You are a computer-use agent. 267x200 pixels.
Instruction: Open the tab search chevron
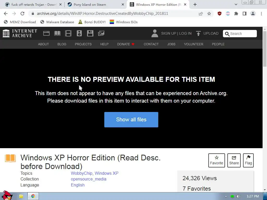tap(236, 5)
